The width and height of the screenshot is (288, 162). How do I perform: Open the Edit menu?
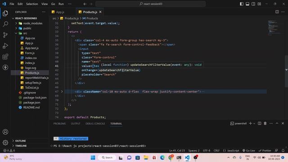[20, 4]
